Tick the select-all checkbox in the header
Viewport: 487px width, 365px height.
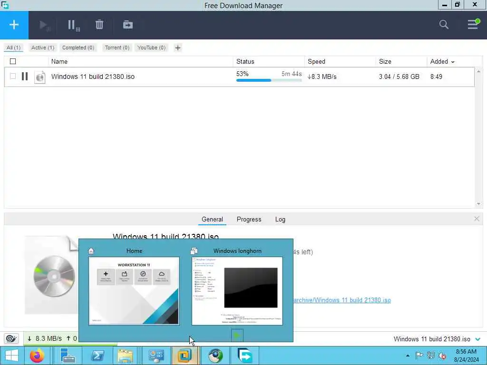click(x=13, y=61)
